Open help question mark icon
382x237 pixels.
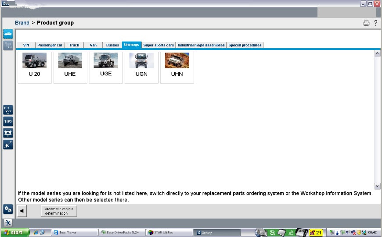376,23
